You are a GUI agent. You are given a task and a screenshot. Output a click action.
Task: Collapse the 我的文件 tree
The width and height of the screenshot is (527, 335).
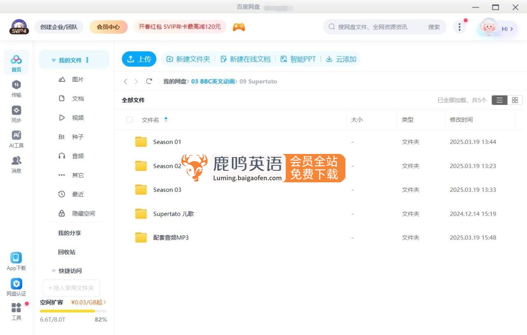(54, 60)
